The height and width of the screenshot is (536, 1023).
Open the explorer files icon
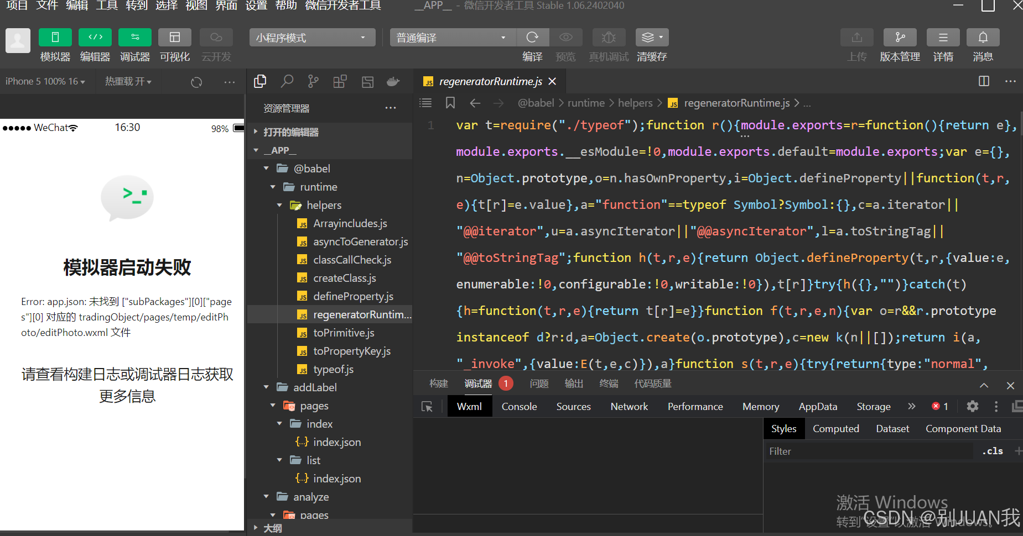pyautogui.click(x=260, y=82)
